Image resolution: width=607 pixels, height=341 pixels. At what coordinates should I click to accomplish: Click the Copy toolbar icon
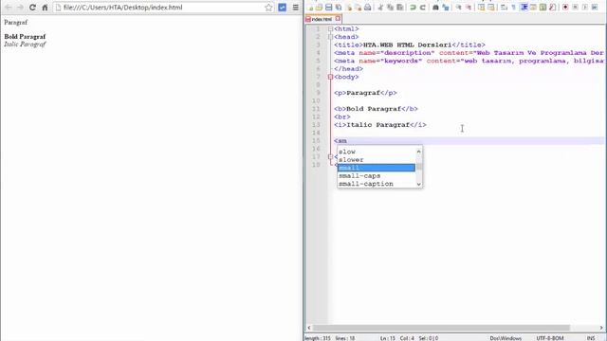390,8
